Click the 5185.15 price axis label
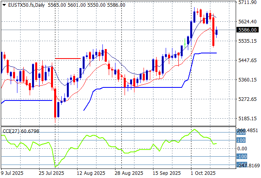 (246, 118)
